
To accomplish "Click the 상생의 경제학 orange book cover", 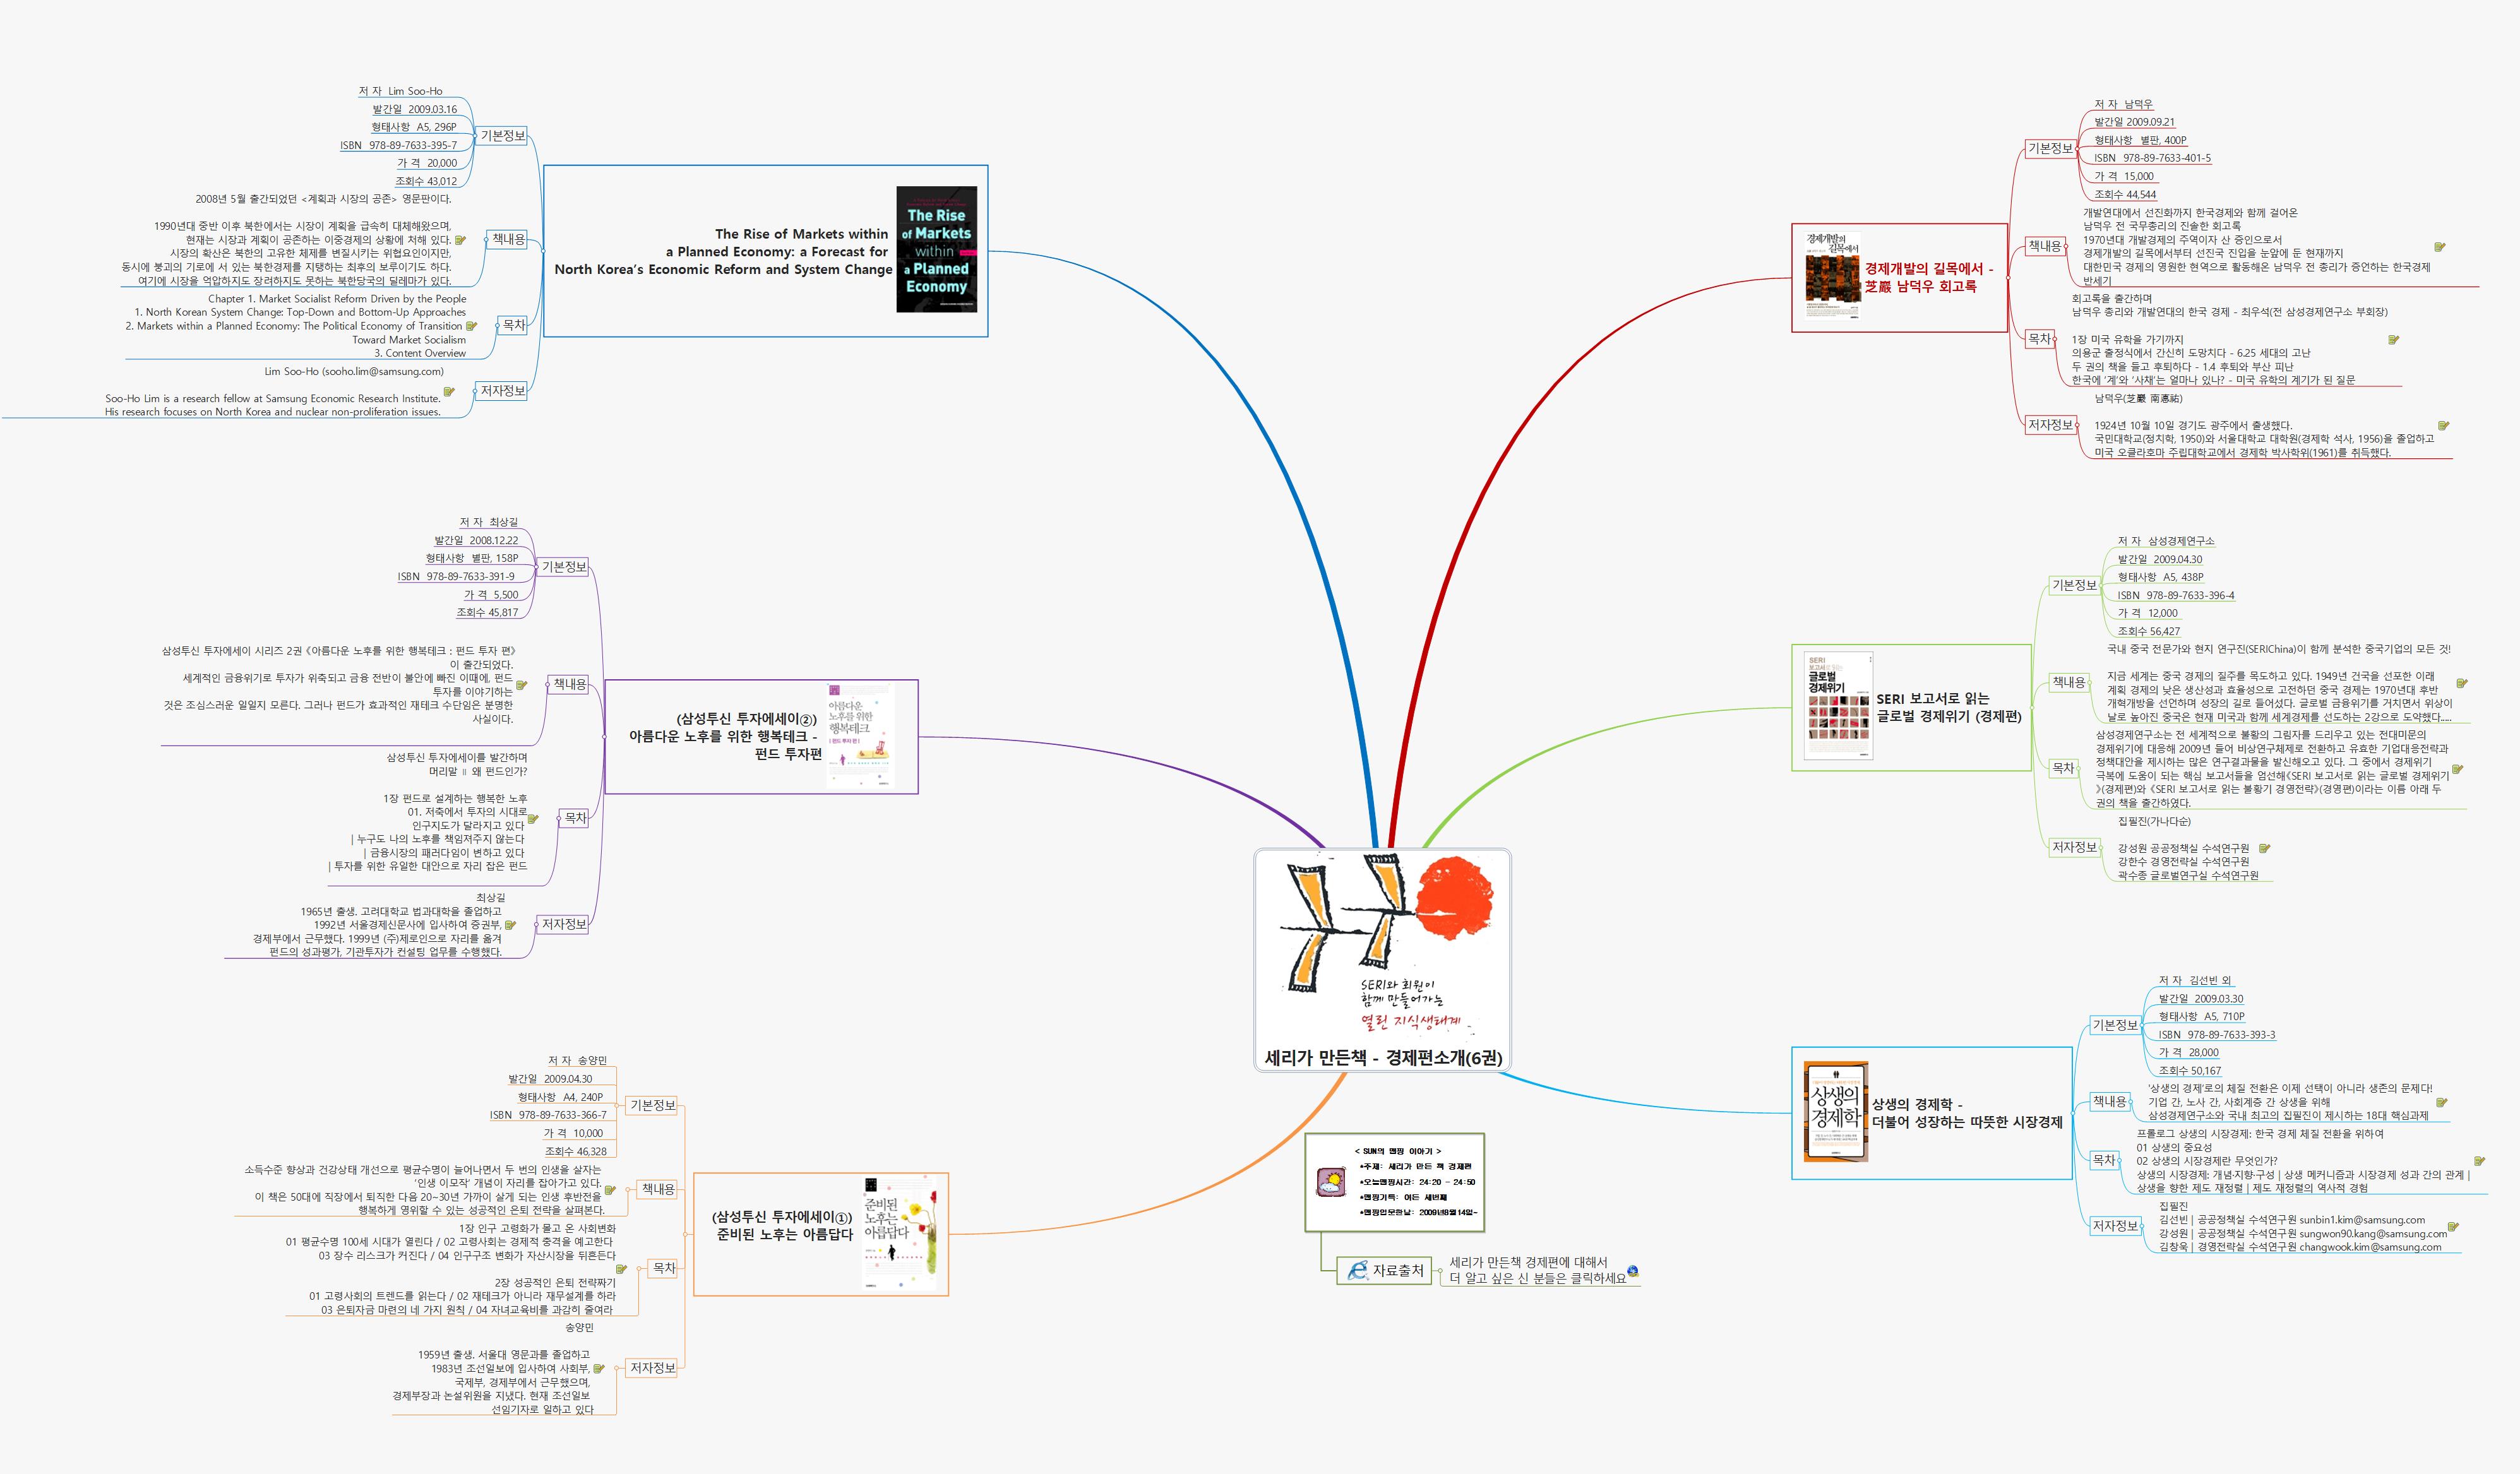I will click(x=1835, y=1112).
